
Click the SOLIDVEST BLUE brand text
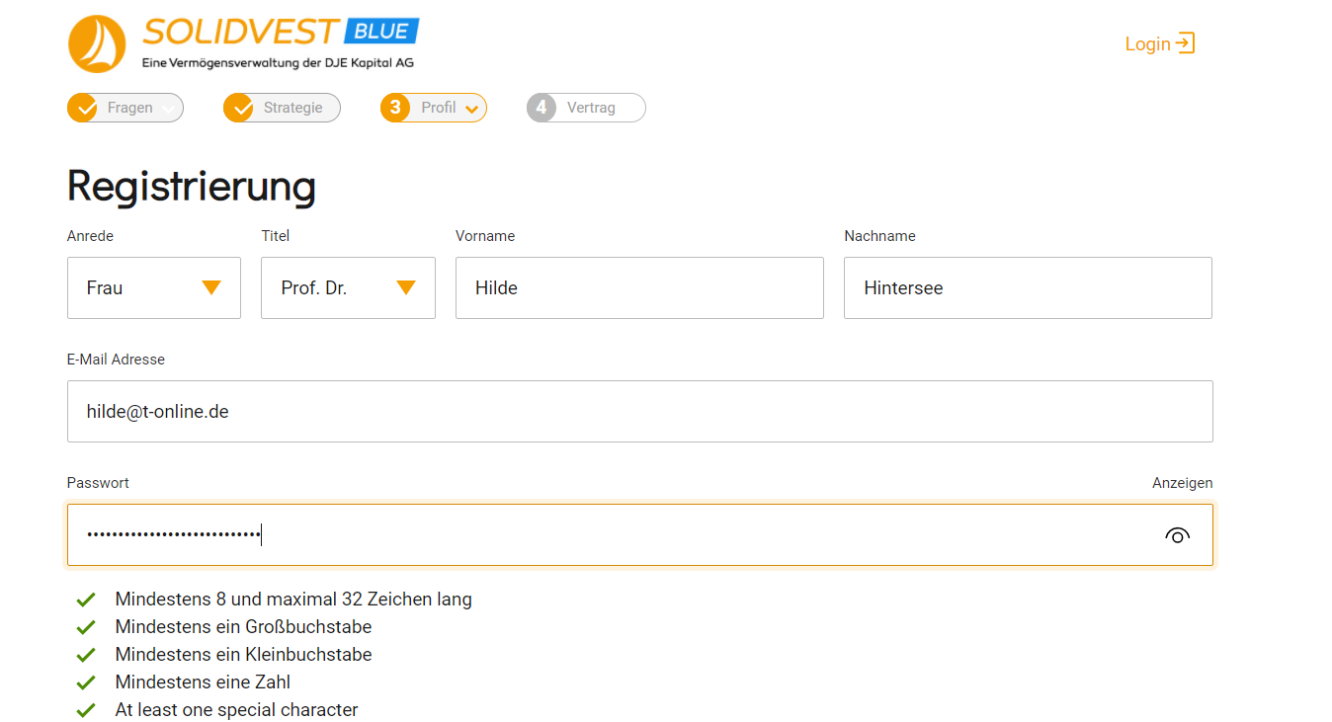click(281, 32)
